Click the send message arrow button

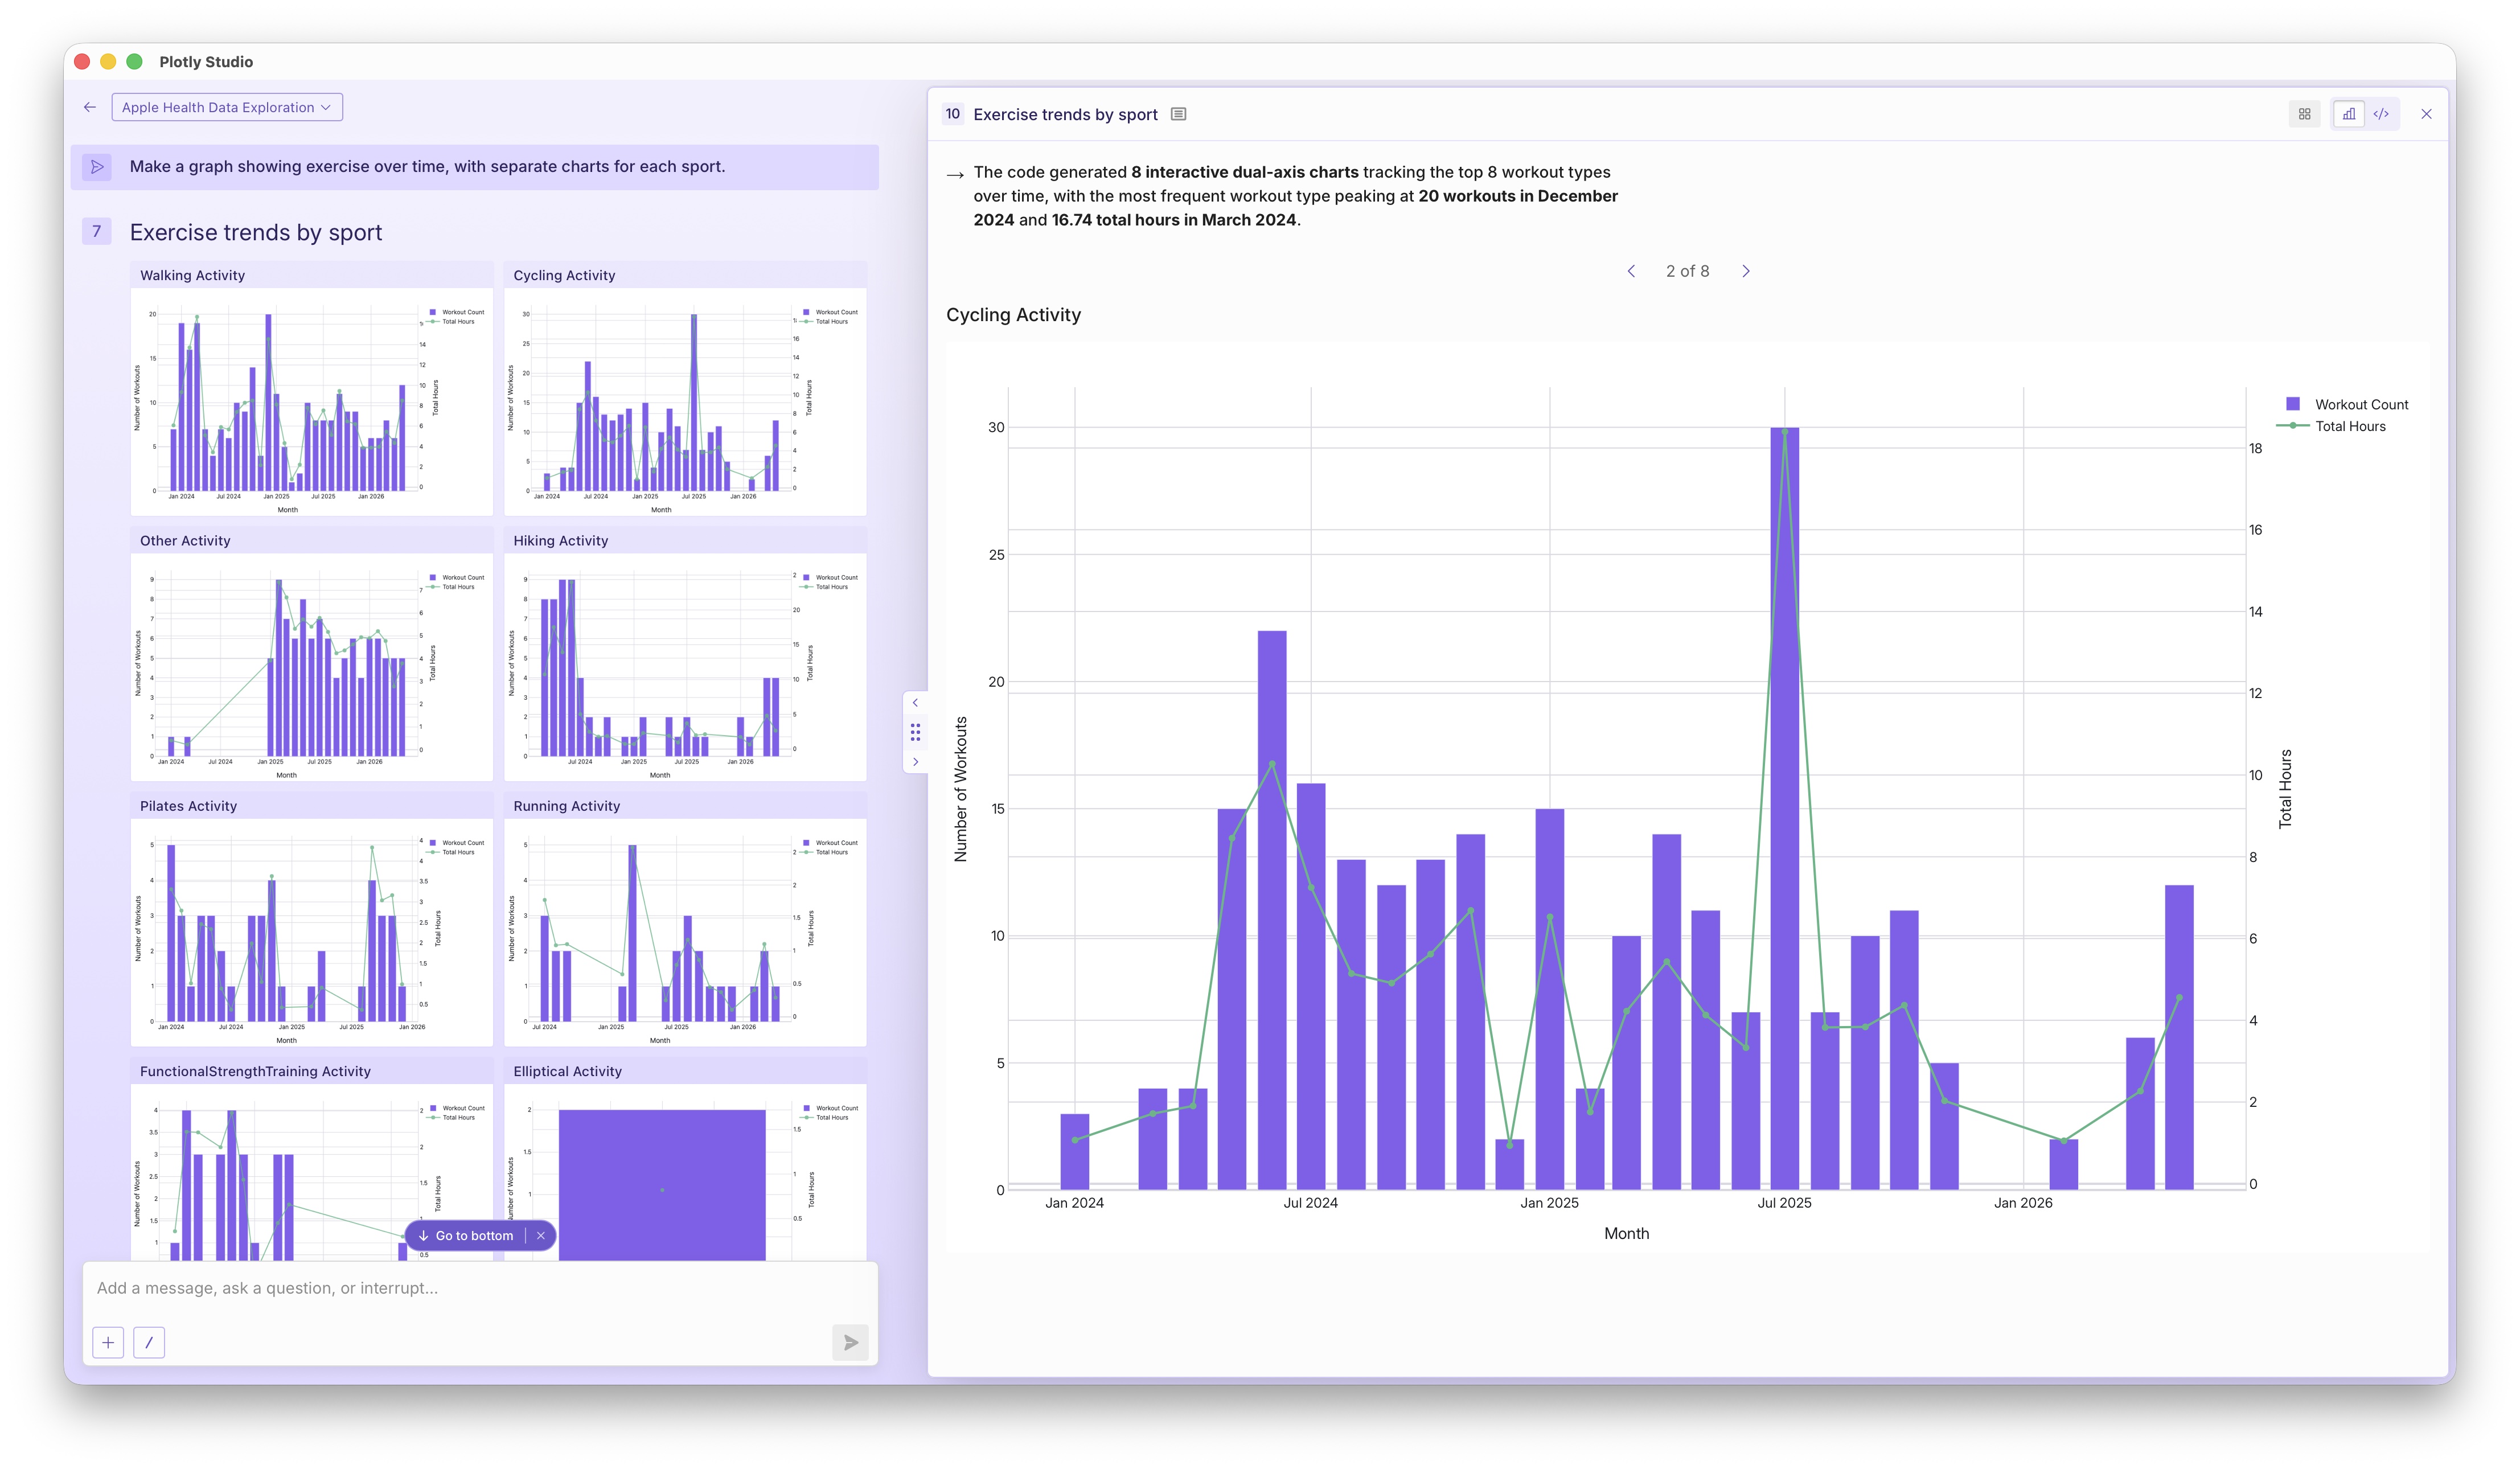pos(850,1343)
